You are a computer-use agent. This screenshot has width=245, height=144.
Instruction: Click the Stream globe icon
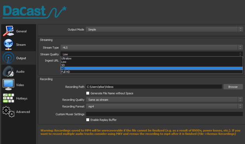pos(8,45)
